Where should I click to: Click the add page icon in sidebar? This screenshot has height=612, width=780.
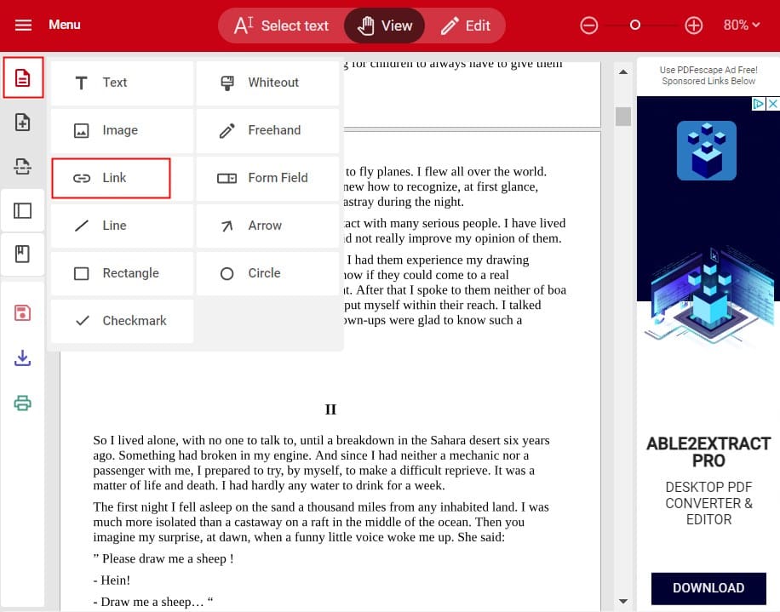click(23, 123)
